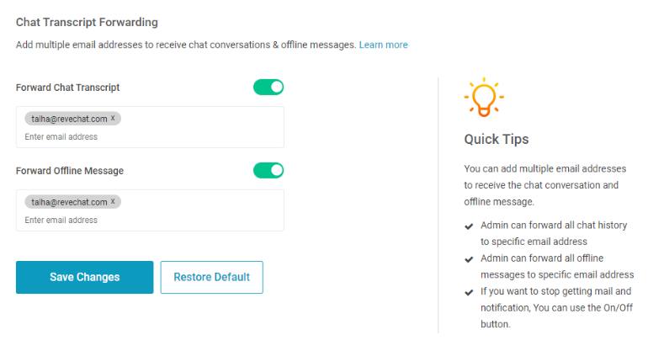The height and width of the screenshot is (351, 648).
Task: Open the Learn more link
Action: click(x=383, y=45)
